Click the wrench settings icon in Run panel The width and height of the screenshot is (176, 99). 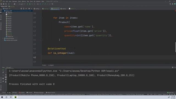click(3, 72)
